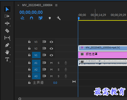Open sequence panel menu (hamburger icon)

[x=56, y=5]
